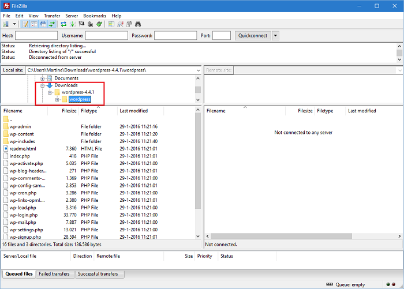Open the Site Manager dropdown arrow
The image size is (404, 289).
[x=14, y=24]
